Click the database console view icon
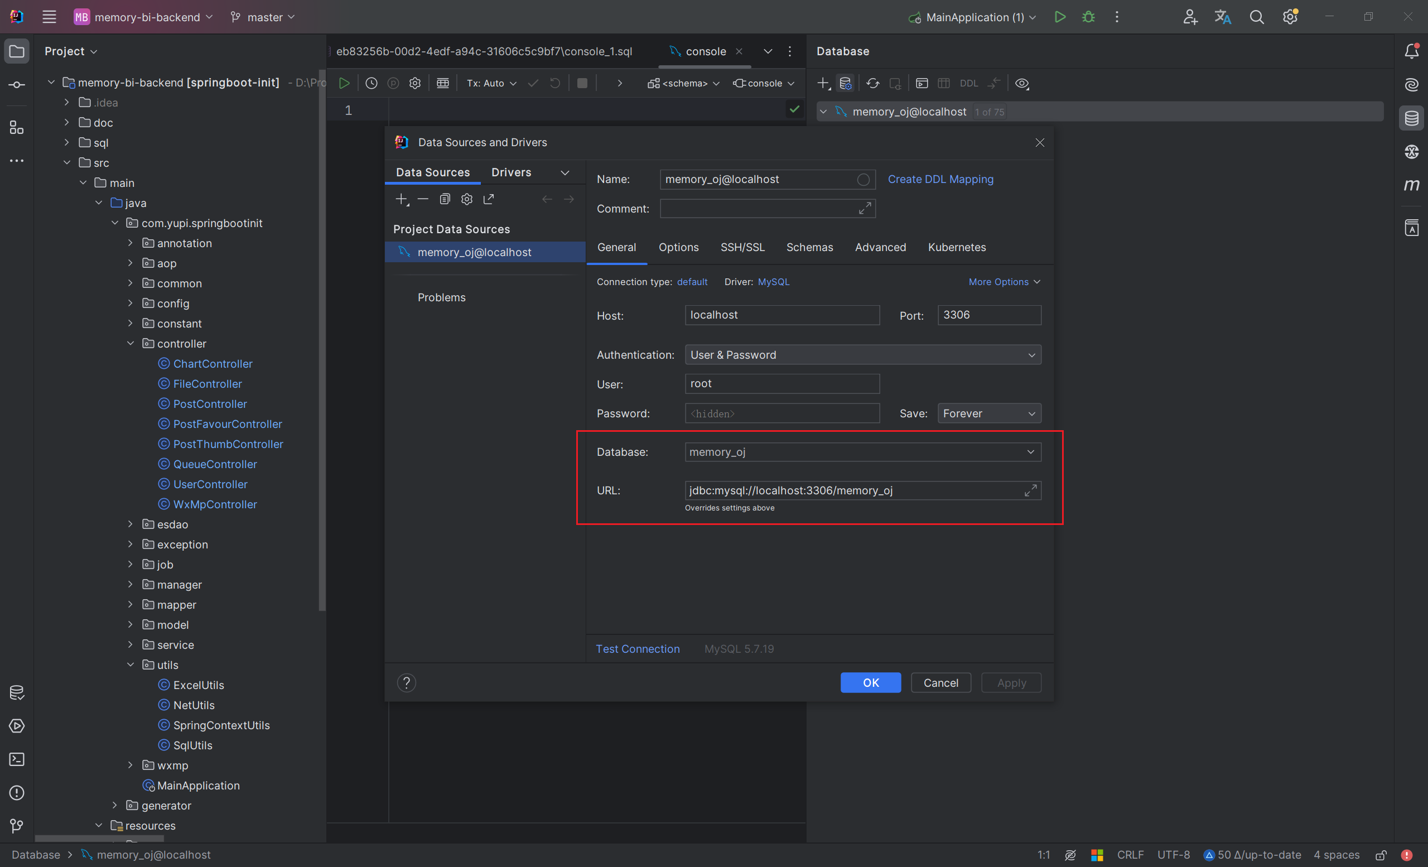 coord(921,83)
